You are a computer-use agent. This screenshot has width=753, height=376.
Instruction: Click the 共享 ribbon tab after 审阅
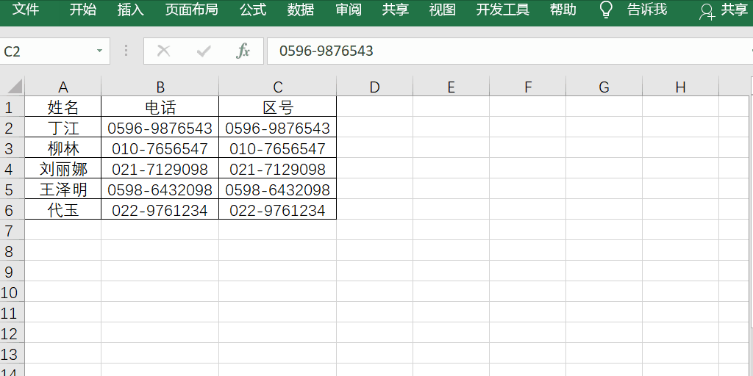395,10
